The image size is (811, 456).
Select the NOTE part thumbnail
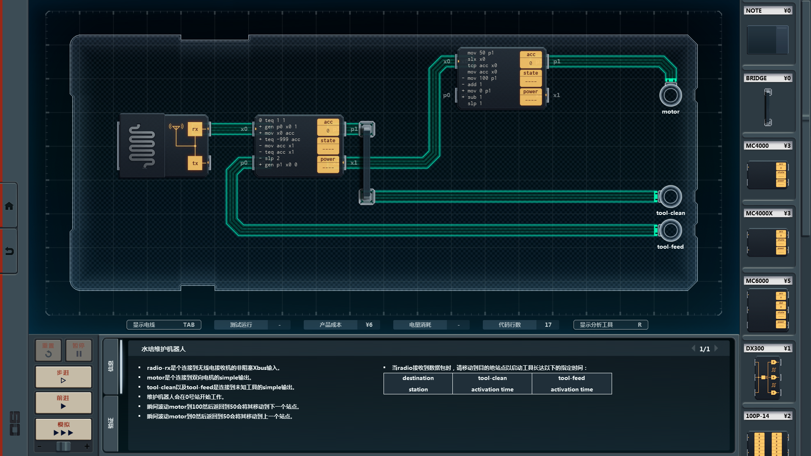(x=767, y=40)
